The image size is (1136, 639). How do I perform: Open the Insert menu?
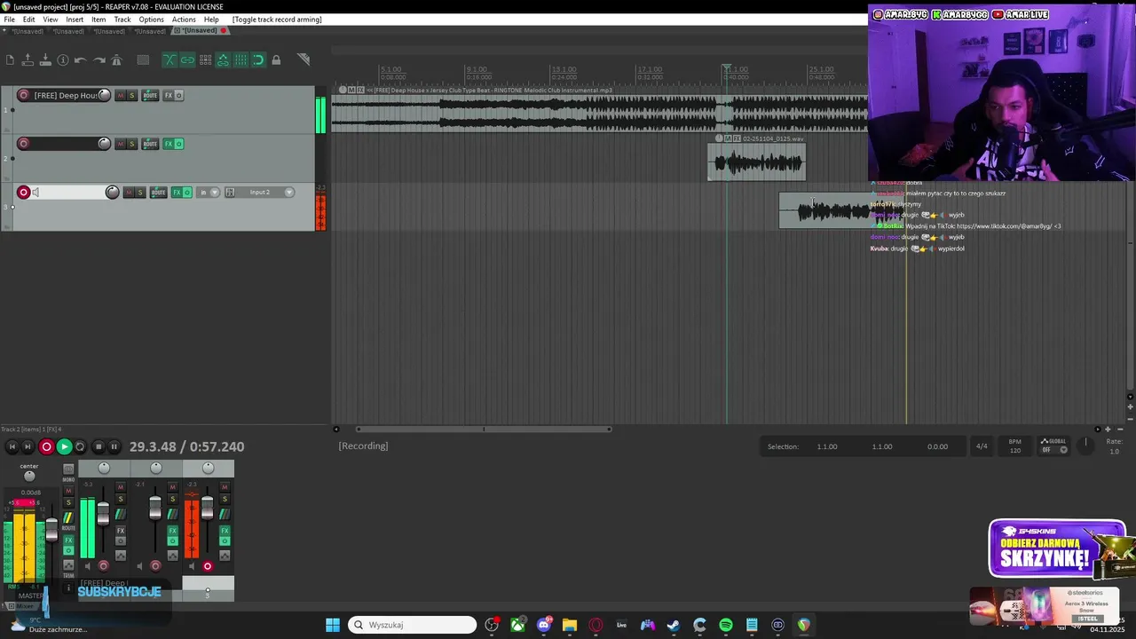click(75, 19)
